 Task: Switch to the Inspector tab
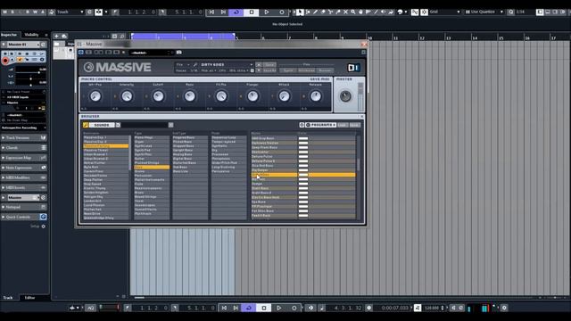click(9, 35)
